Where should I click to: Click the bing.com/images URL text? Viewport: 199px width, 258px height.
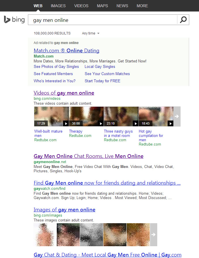click(48, 215)
